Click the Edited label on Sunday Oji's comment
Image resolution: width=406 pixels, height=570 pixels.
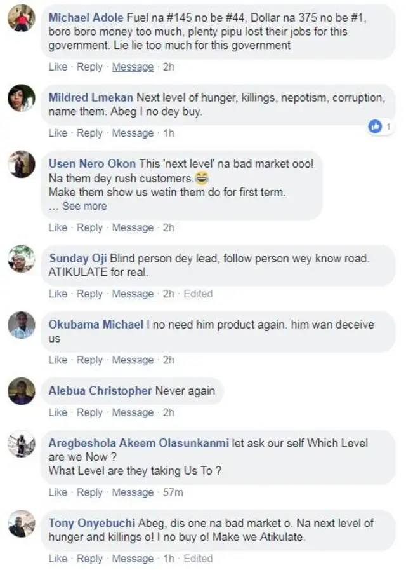pos(199,294)
